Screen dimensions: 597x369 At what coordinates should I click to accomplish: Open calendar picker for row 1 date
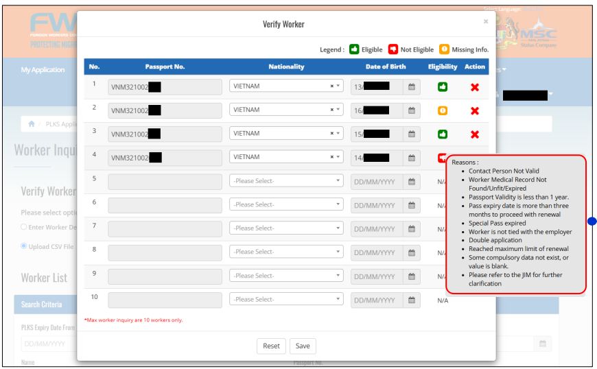pyautogui.click(x=412, y=86)
